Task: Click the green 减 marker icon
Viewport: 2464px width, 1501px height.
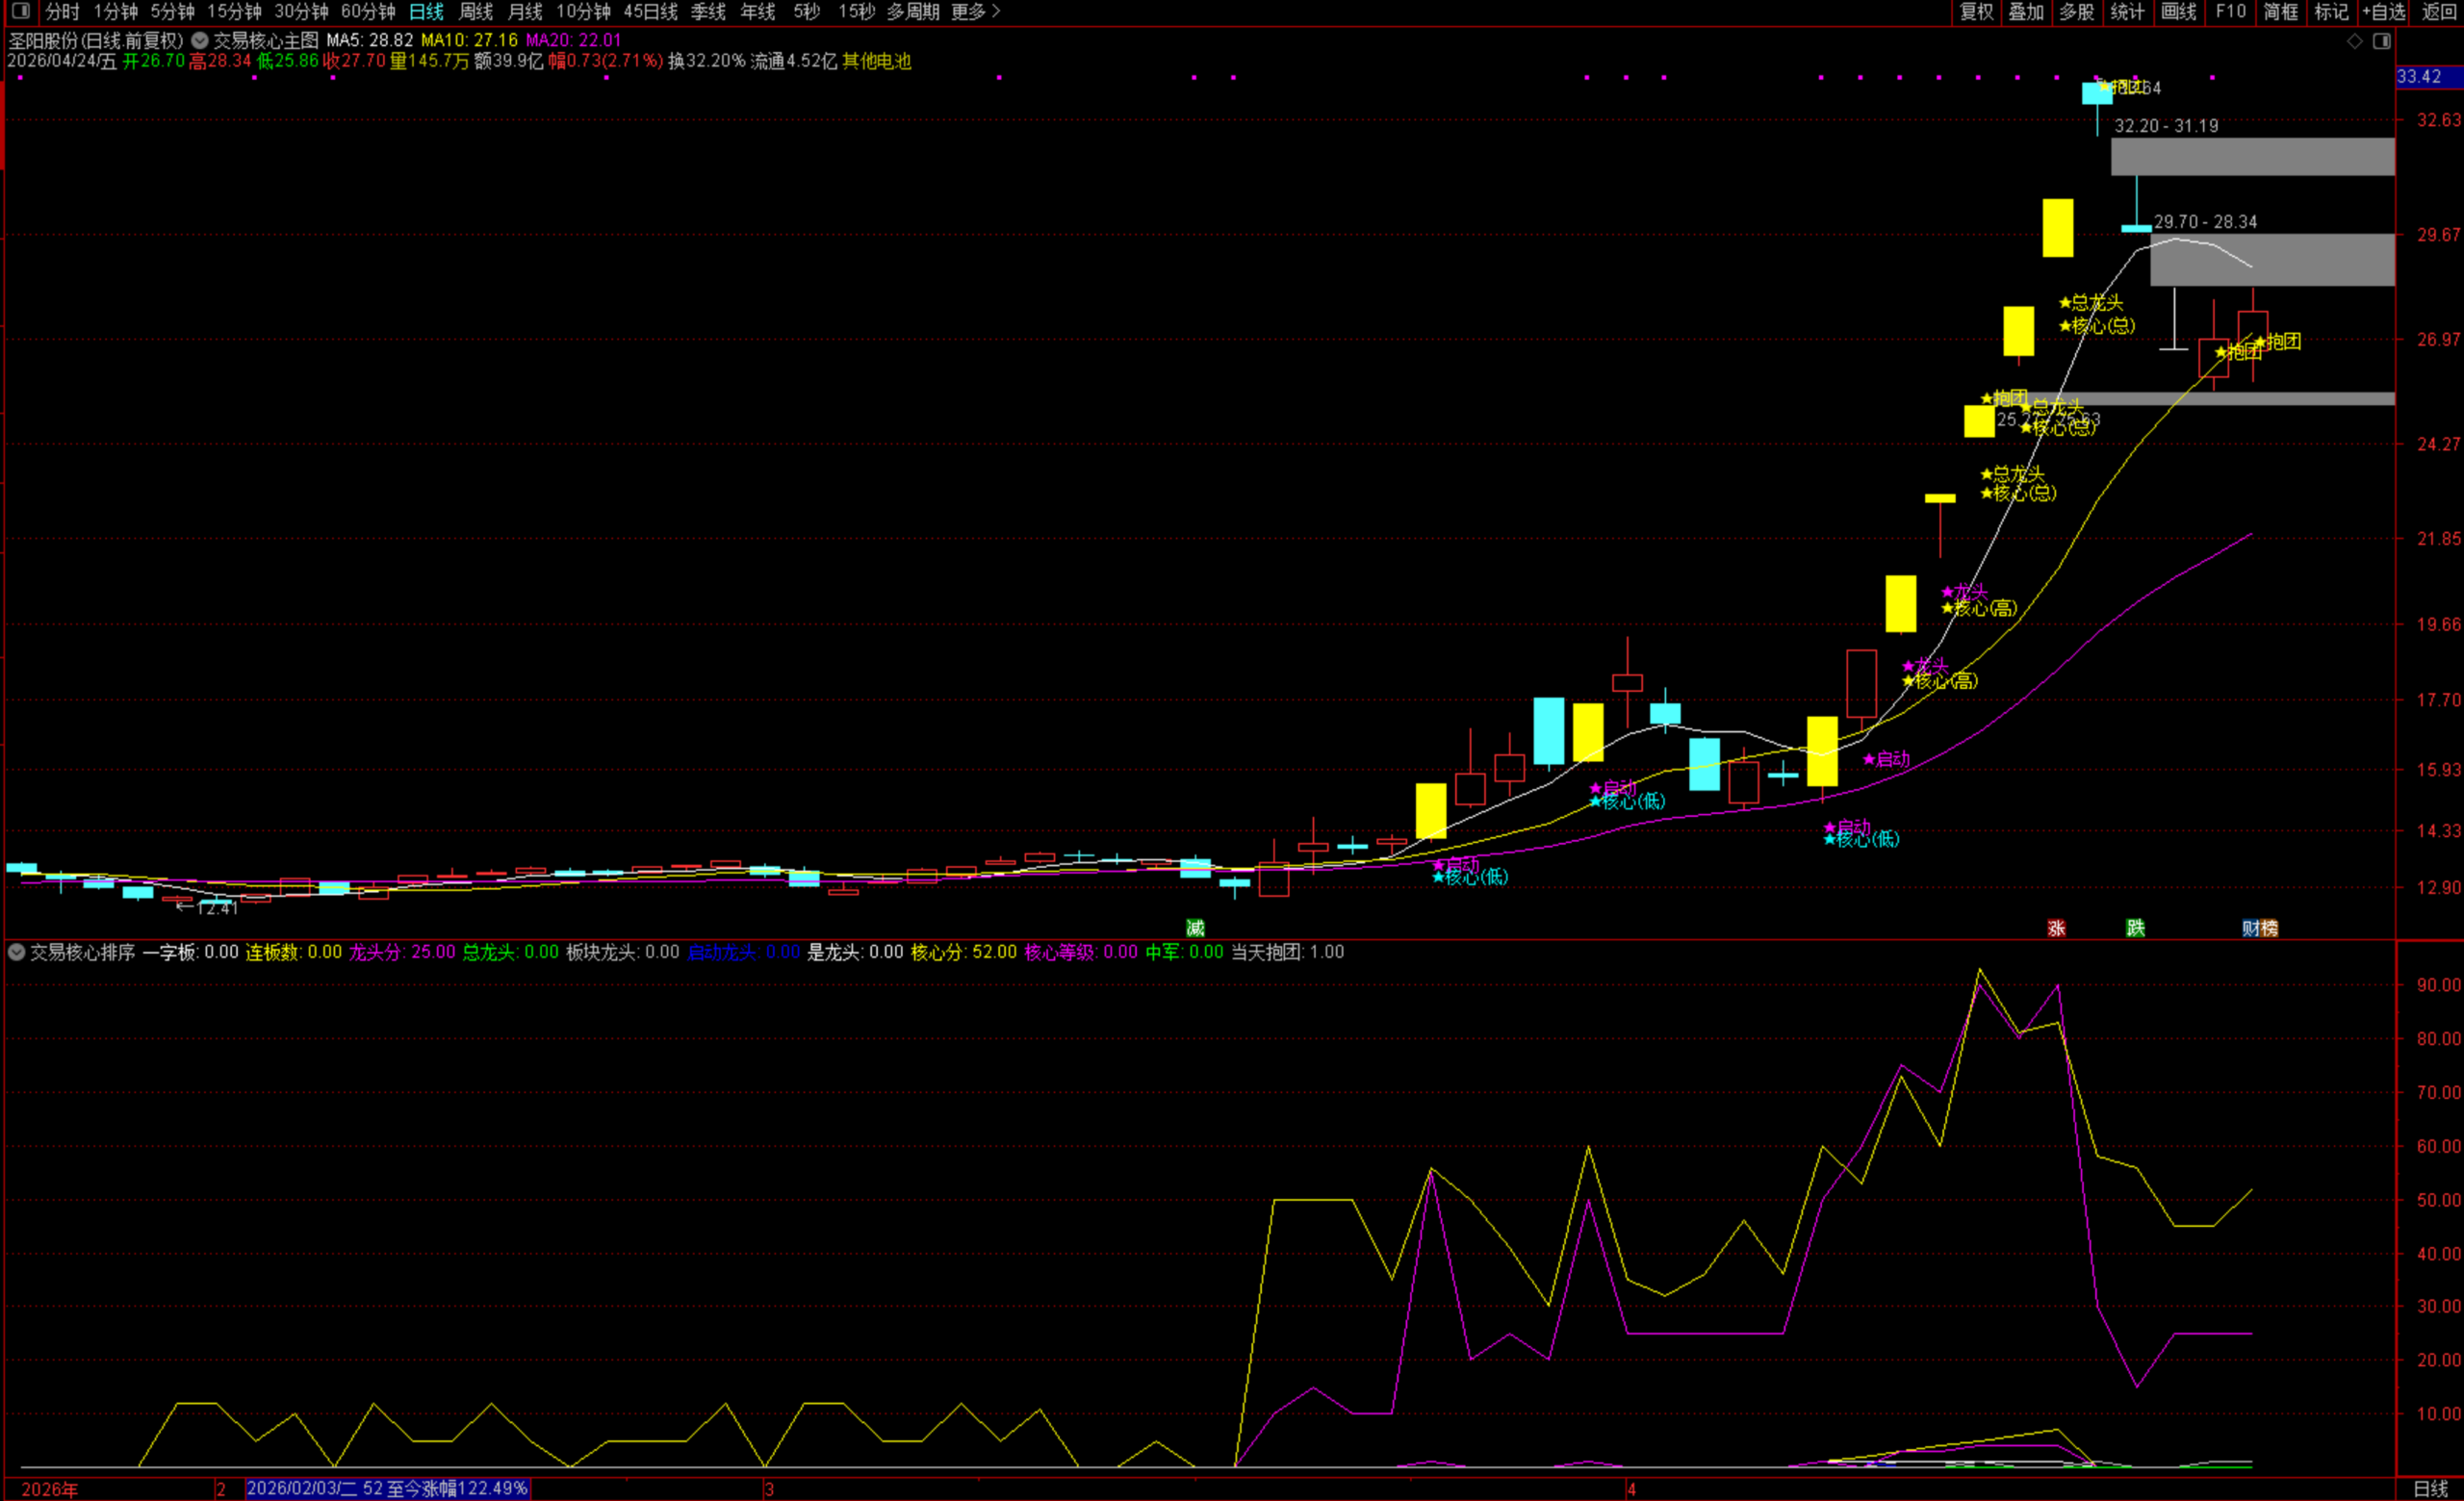Action: point(1195,929)
